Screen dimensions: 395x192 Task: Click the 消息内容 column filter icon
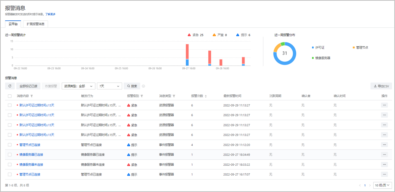click(x=32, y=96)
